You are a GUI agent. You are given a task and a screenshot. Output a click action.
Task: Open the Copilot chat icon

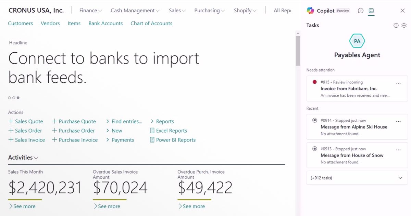(x=360, y=11)
